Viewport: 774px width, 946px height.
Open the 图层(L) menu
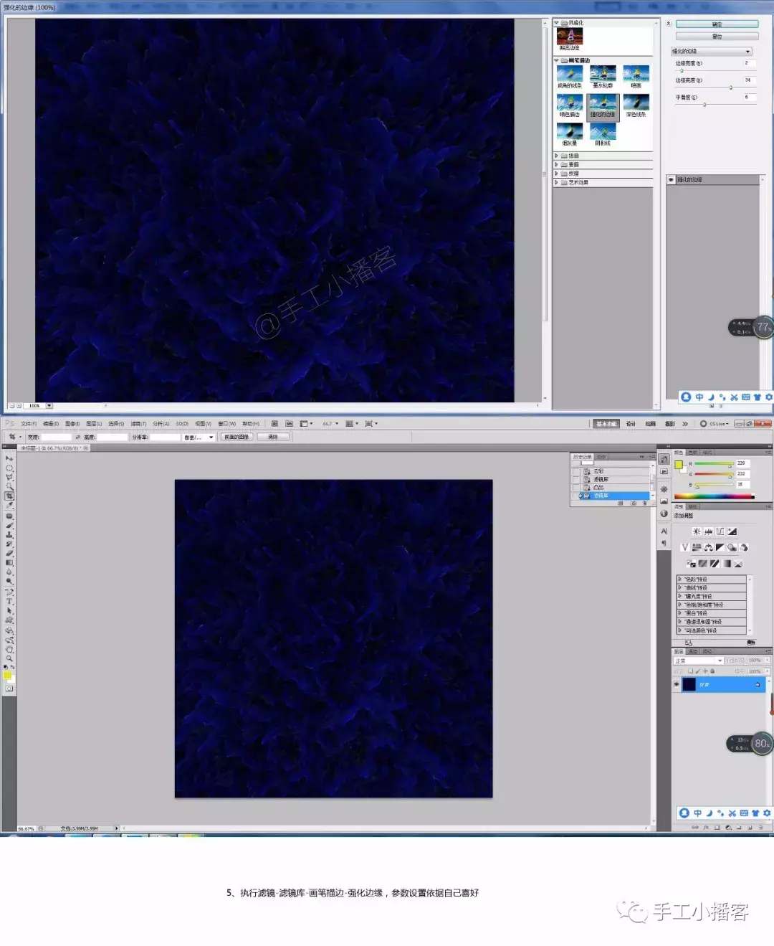(94, 424)
